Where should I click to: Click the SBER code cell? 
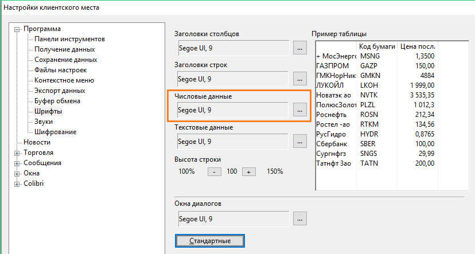pos(368,144)
